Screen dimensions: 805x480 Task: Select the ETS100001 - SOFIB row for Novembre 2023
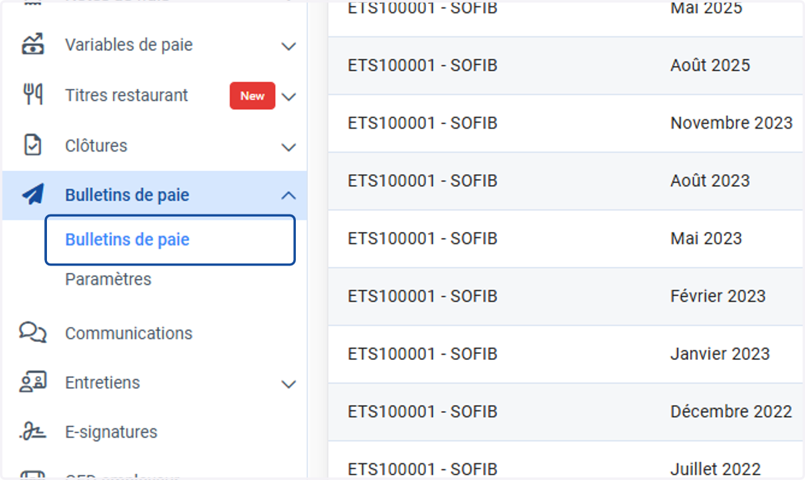pos(566,123)
